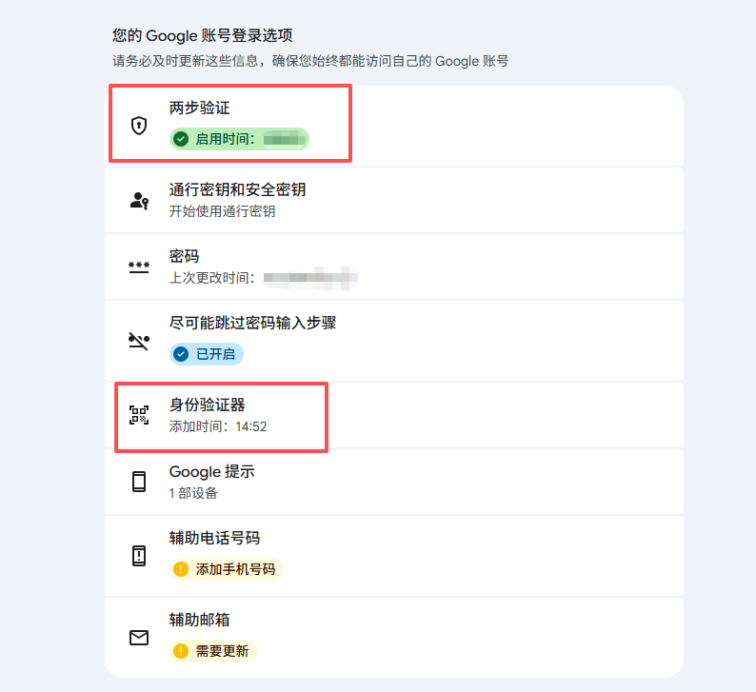Click the two-step verification shield icon
Image resolution: width=756 pixels, height=692 pixels.
pyautogui.click(x=139, y=126)
